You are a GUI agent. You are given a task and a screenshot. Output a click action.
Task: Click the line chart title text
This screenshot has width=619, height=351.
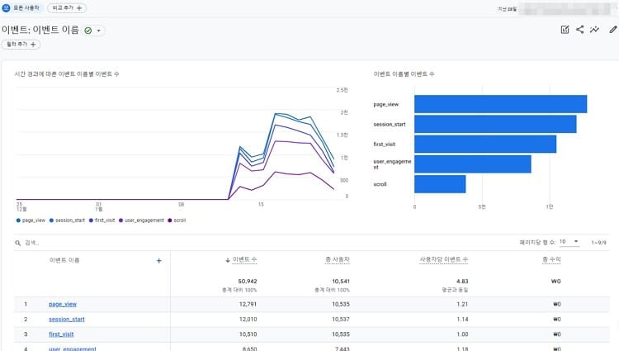point(67,74)
